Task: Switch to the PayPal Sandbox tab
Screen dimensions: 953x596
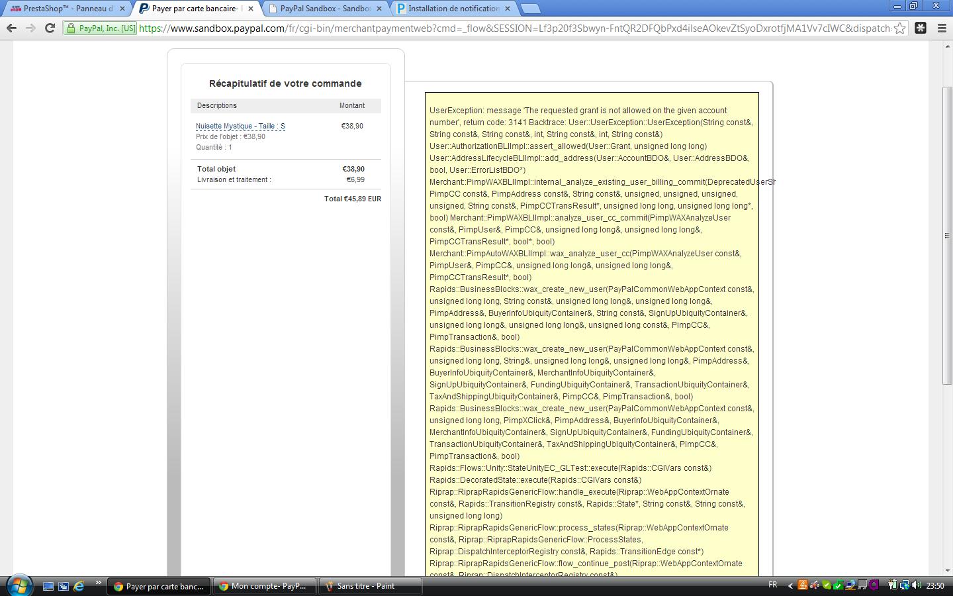Action: 324,9
